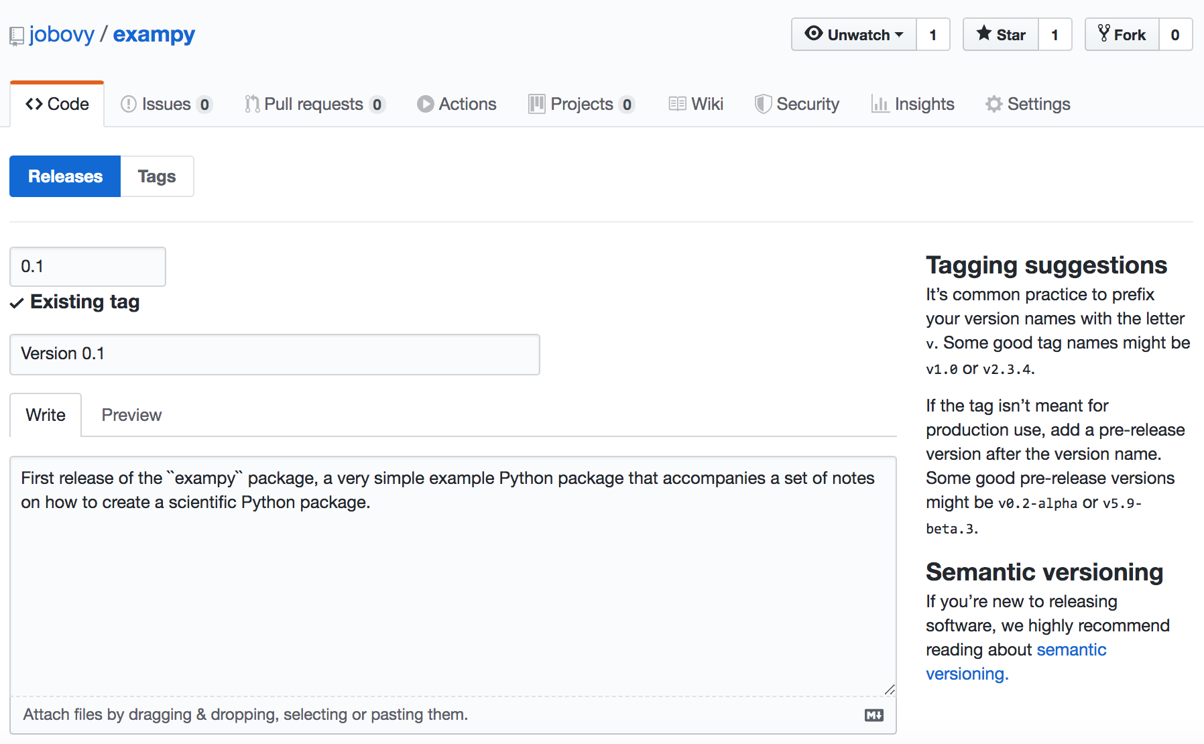This screenshot has height=744, width=1204.
Task: Click the release title field Version 0.1
Action: click(x=275, y=354)
